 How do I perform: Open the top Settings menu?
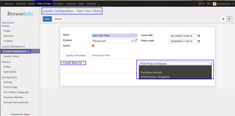91,4
